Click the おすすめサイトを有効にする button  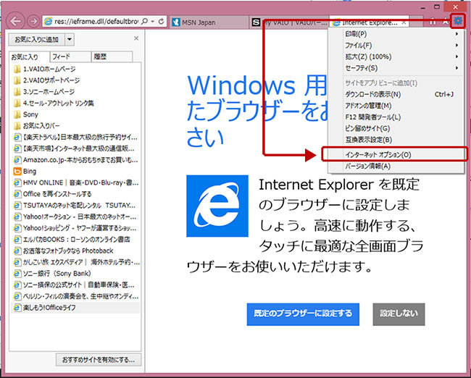click(x=99, y=360)
